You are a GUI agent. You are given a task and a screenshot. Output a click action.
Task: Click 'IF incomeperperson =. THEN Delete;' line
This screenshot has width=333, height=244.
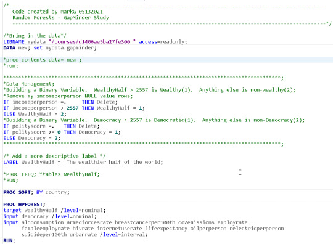point(60,102)
